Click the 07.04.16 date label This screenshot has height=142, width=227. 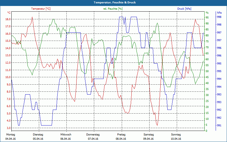tap(93, 139)
